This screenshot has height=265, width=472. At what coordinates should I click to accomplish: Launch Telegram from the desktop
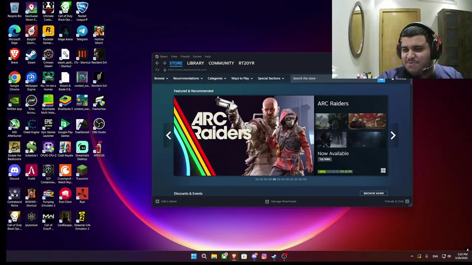pos(82,33)
